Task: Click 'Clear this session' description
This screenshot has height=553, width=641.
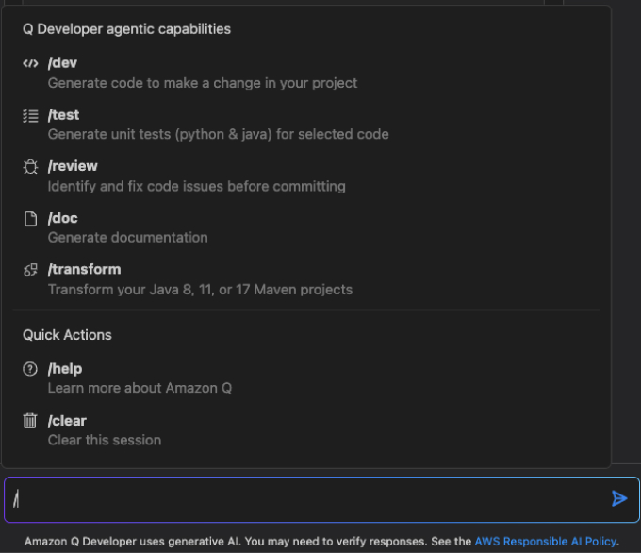Action: pos(105,440)
